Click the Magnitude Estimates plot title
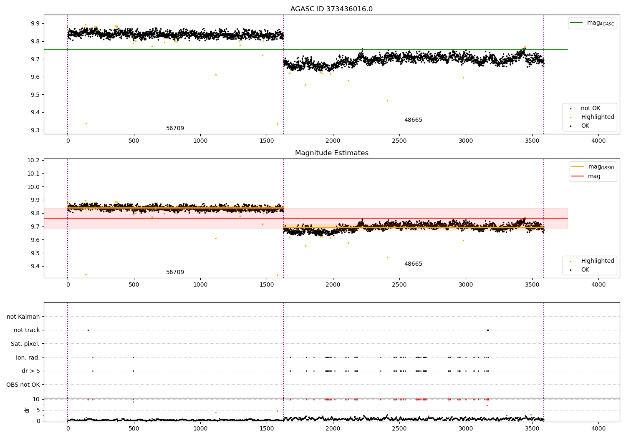This screenshot has width=626, height=438. [331, 153]
